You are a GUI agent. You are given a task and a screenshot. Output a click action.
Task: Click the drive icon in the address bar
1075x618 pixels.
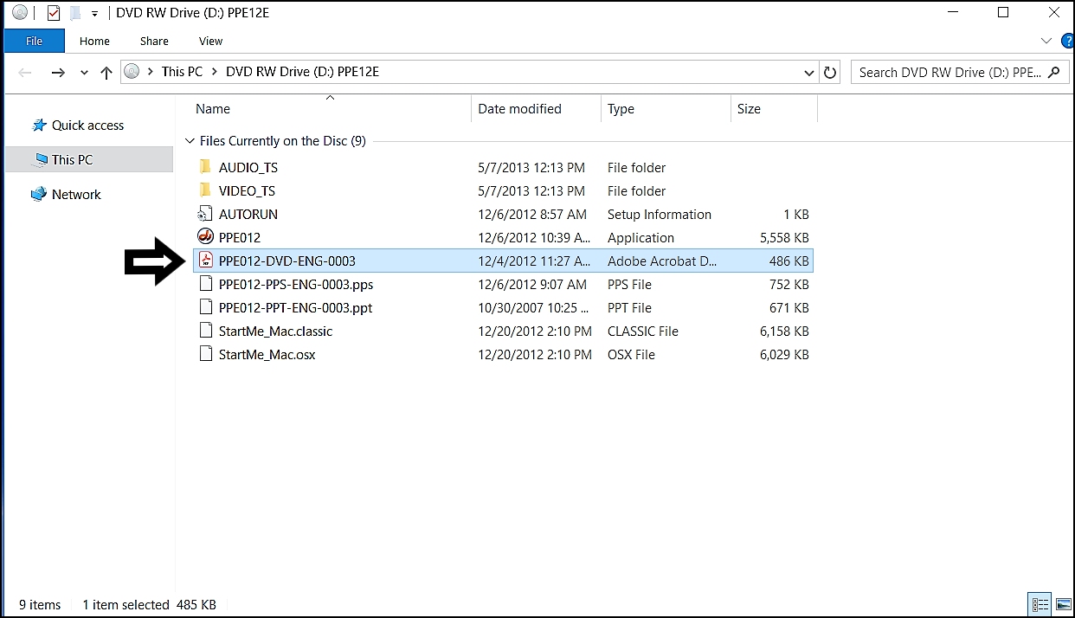click(132, 72)
